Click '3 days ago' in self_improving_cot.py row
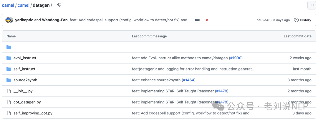The height and width of the screenshot is (119, 318). point(302,113)
